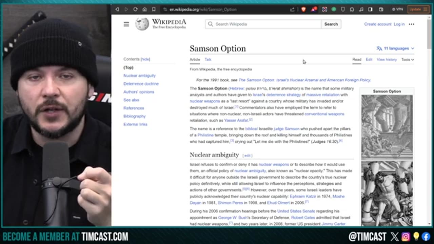This screenshot has height=244, width=434.
Task: Open the music note playlist icon
Action: point(361,9)
